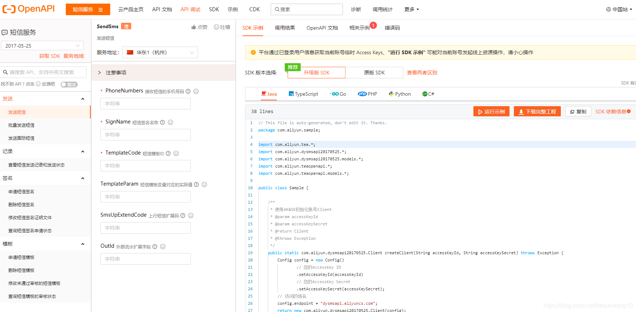The height and width of the screenshot is (312, 636).
Task: Click feedback face icon next to PhoneNumbers
Action: (x=196, y=91)
